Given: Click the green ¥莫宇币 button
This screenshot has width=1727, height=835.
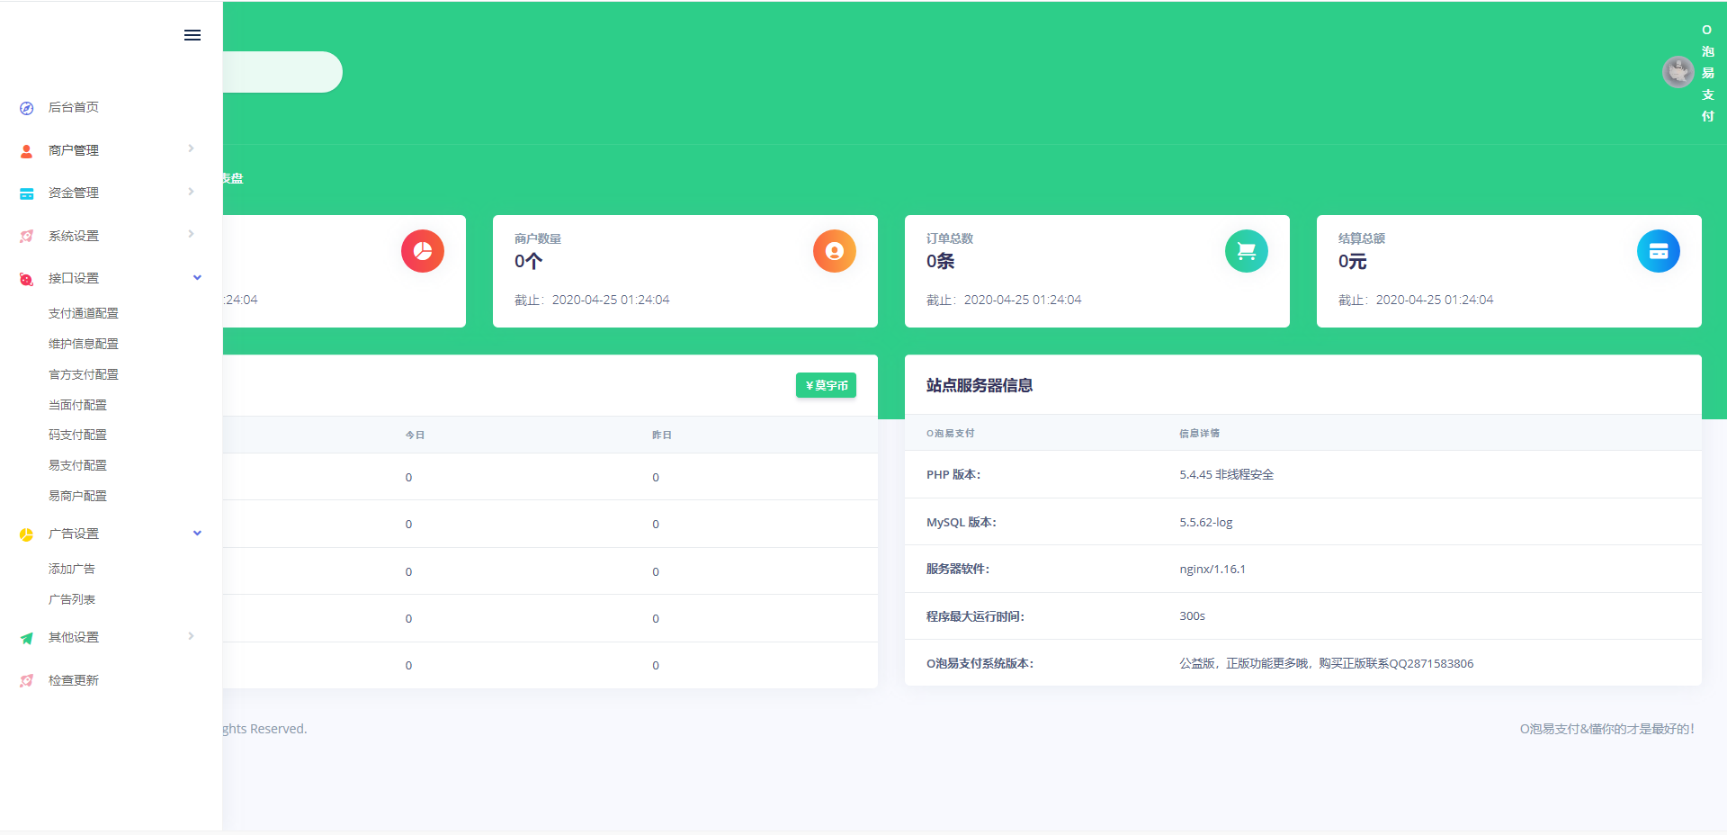Looking at the screenshot, I should (x=826, y=385).
